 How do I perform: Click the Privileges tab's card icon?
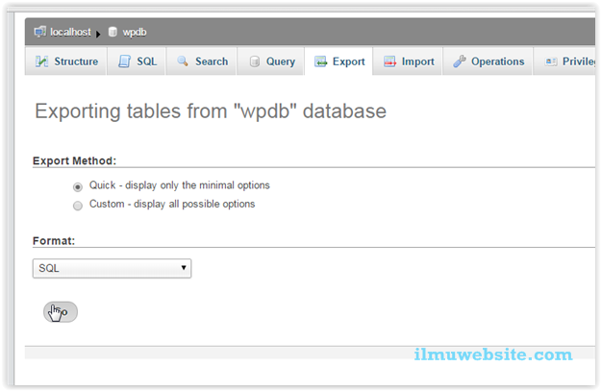coord(551,61)
